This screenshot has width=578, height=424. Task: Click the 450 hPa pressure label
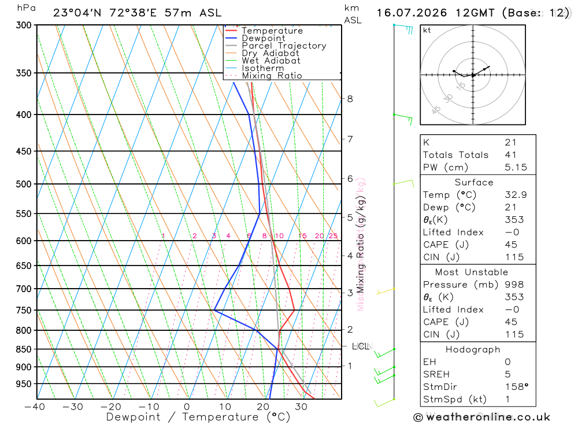(24, 152)
